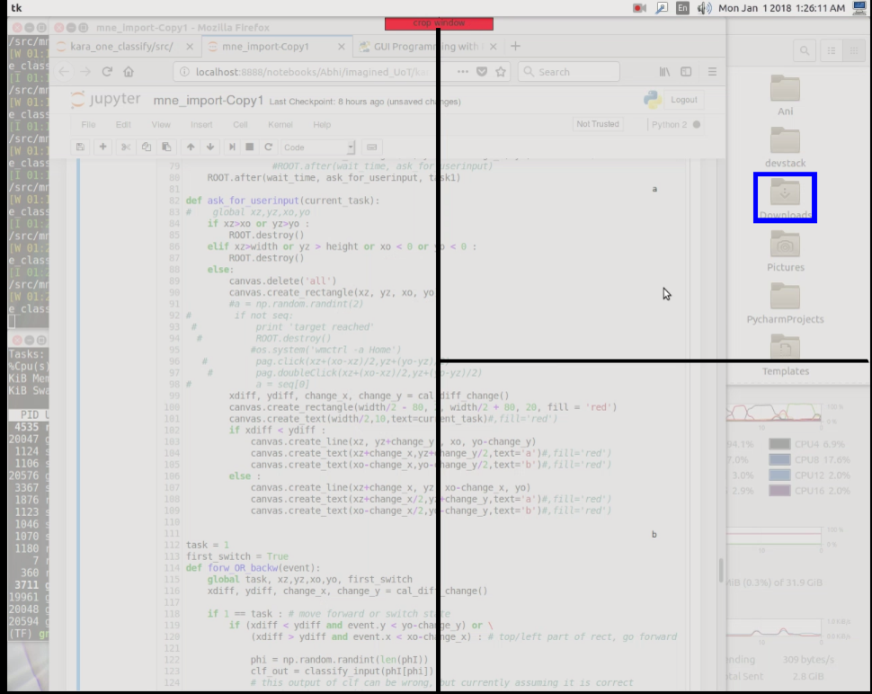Click the Python 2 kernel indicator
The width and height of the screenshot is (872, 694).
pos(675,125)
